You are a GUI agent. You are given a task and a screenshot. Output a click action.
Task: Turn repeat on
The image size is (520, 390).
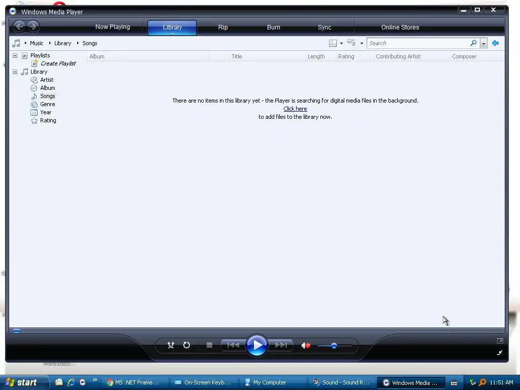point(187,345)
